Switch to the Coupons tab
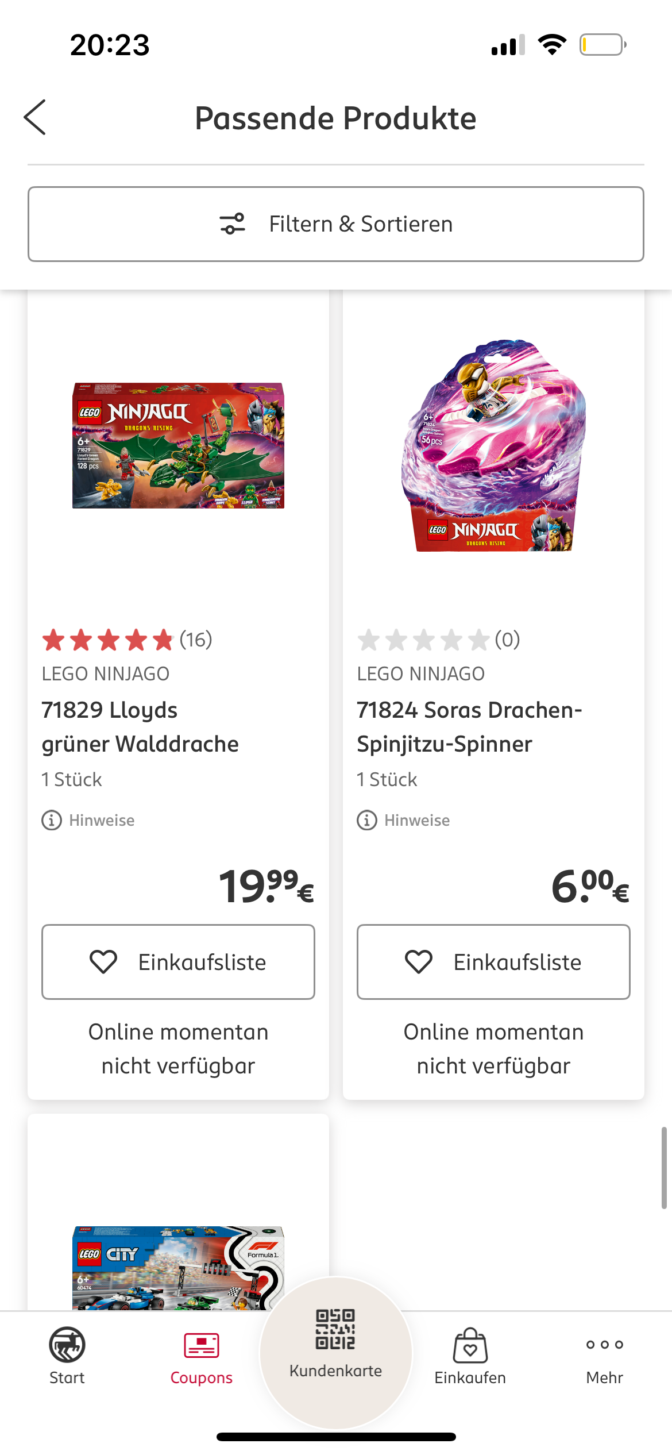The width and height of the screenshot is (672, 1455). pos(202,1355)
